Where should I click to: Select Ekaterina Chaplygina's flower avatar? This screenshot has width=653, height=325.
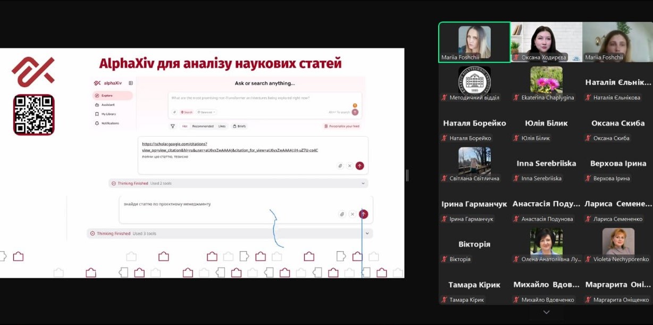click(x=546, y=80)
